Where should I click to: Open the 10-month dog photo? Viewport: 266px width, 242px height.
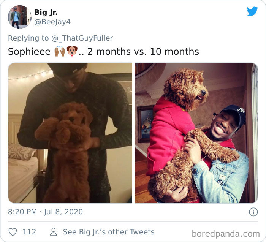pyautogui.click(x=196, y=133)
